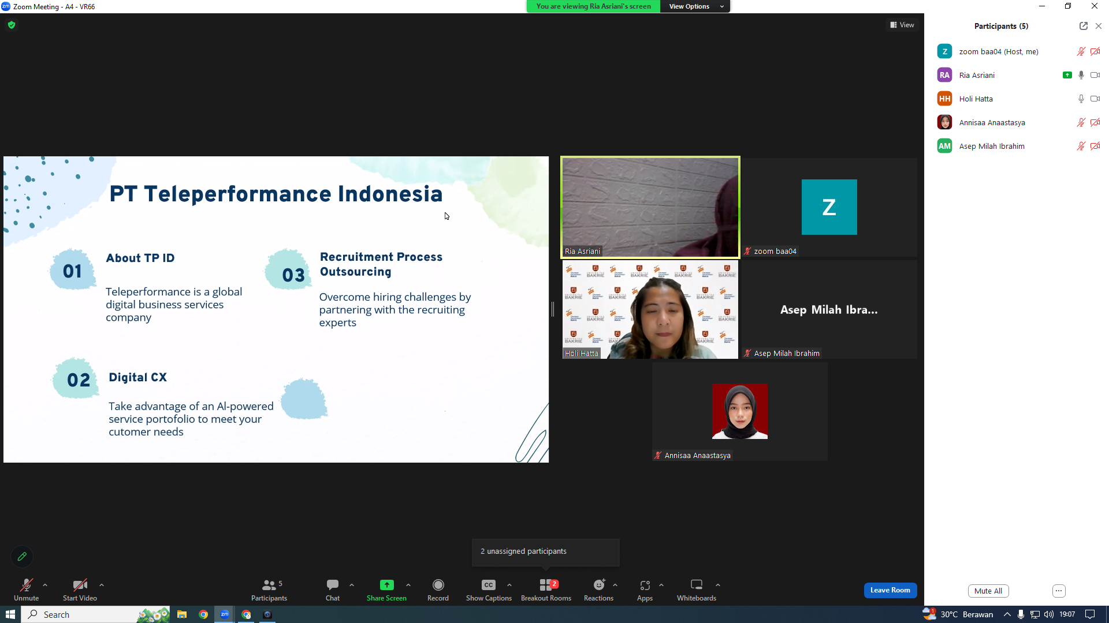Open the Windows Start menu
The image size is (1109, 623).
pos(10,614)
